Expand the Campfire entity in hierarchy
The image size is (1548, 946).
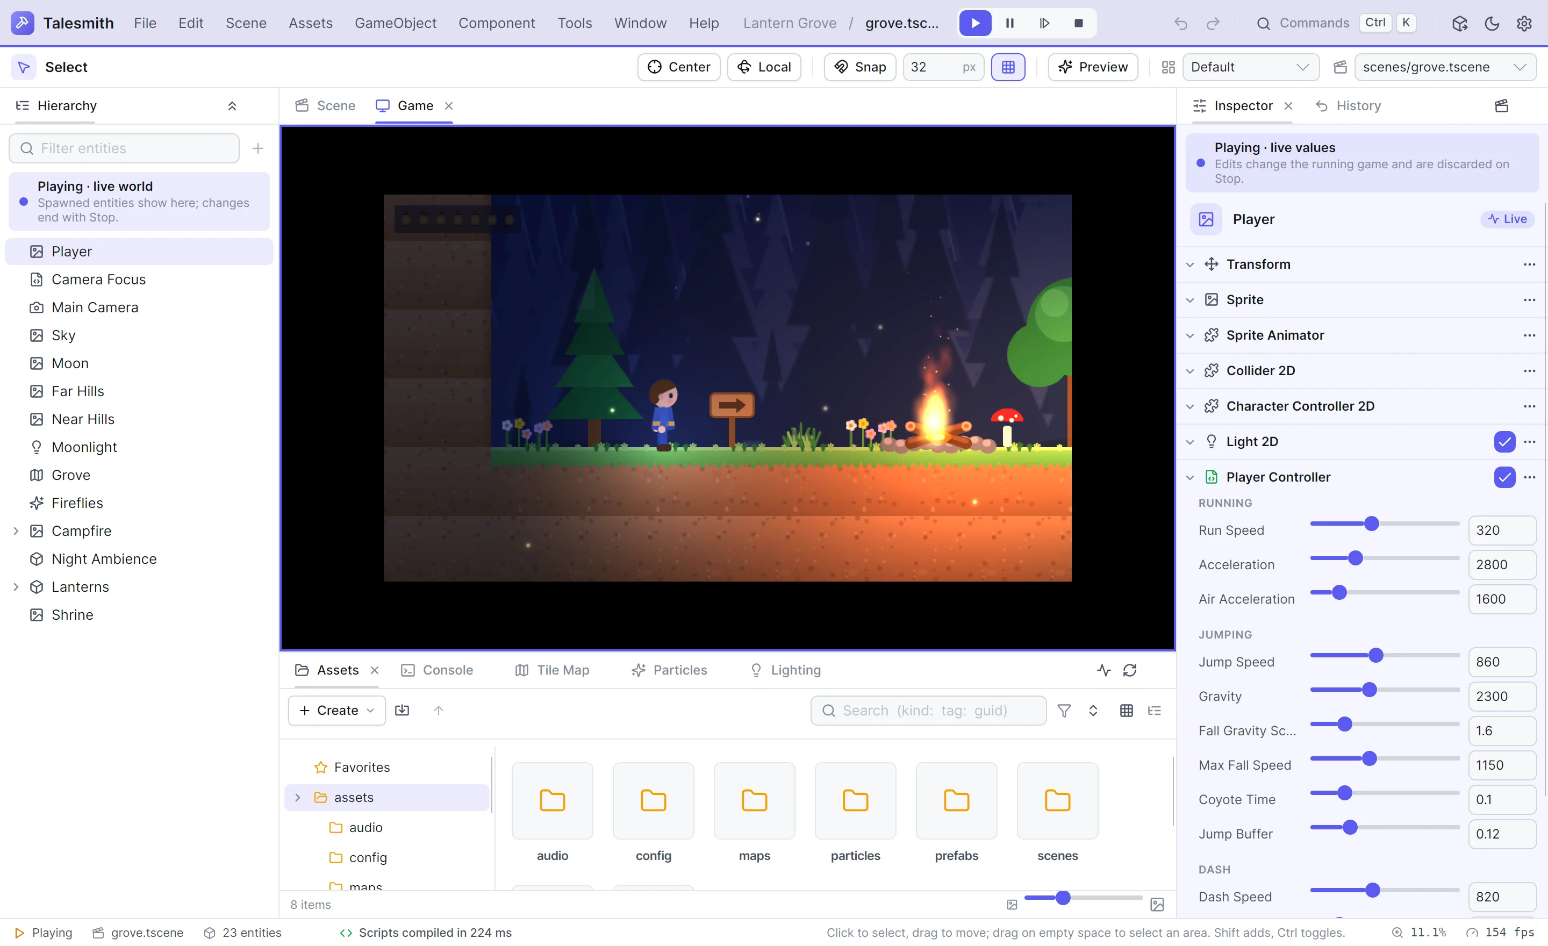(x=16, y=532)
